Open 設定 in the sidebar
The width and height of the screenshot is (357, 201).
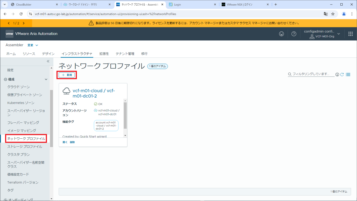click(x=10, y=70)
